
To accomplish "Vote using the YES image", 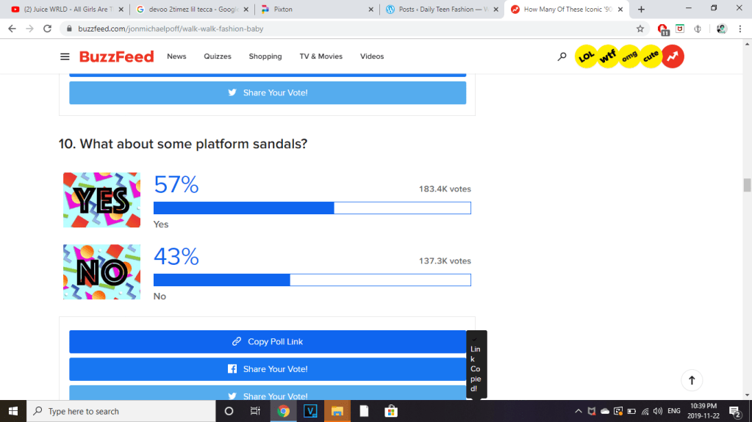I will pyautogui.click(x=101, y=200).
